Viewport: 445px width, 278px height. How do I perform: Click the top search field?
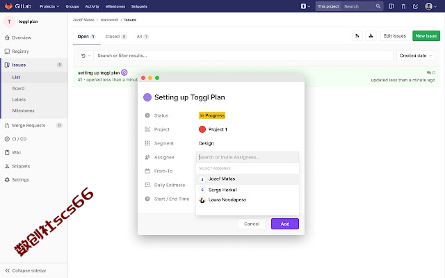(x=359, y=6)
